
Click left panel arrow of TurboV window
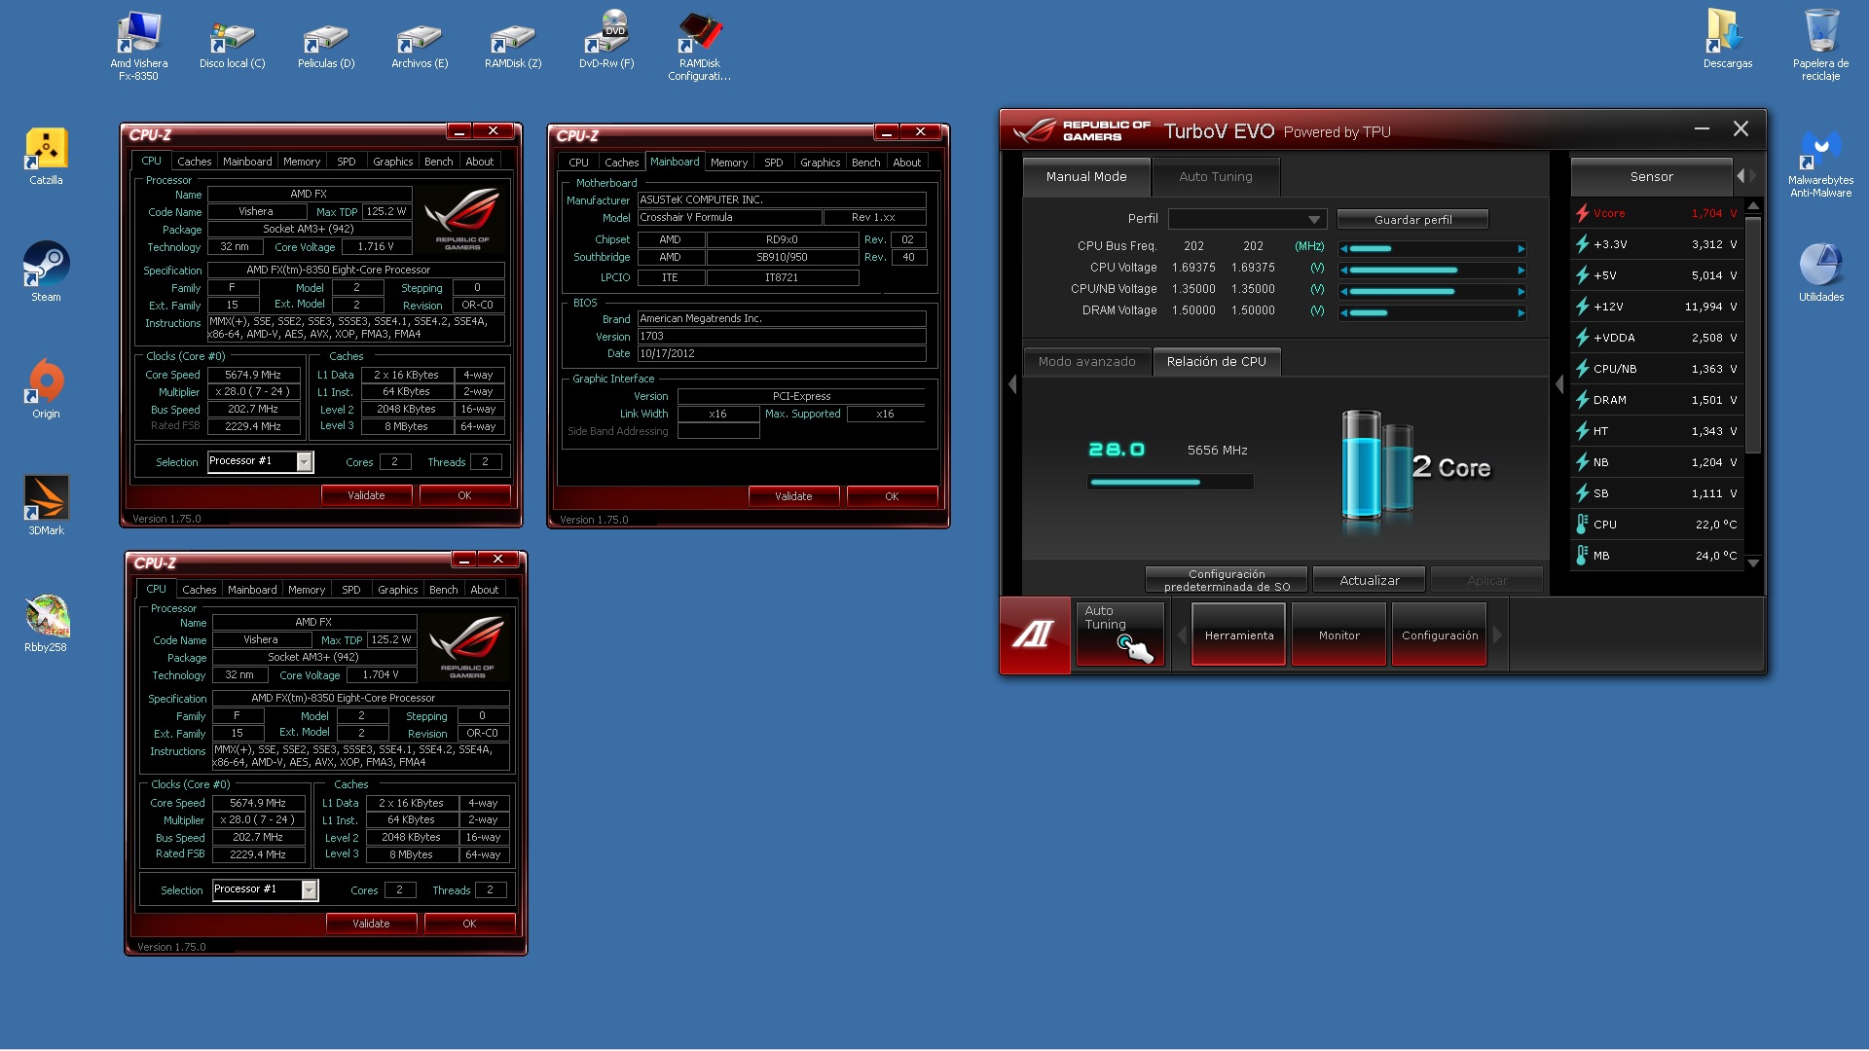click(1012, 384)
